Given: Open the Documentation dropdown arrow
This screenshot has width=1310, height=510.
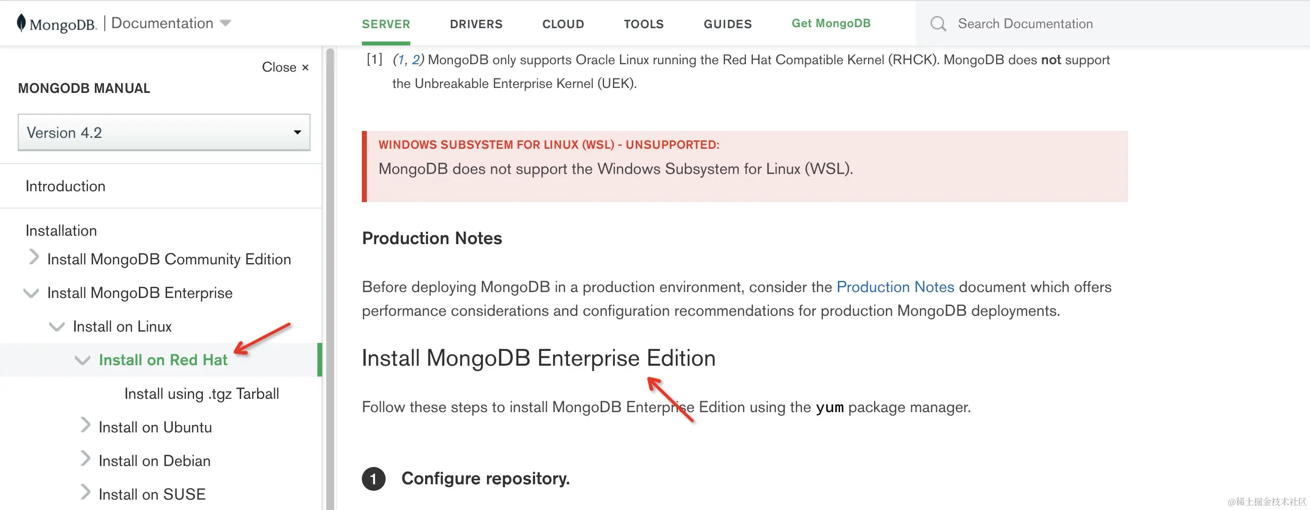Looking at the screenshot, I should point(225,23).
